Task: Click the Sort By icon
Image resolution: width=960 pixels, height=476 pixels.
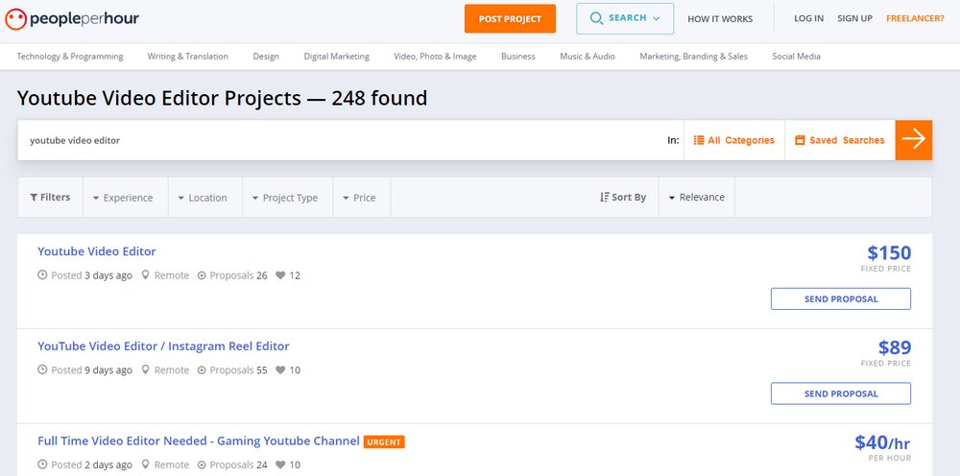Action: (x=604, y=197)
